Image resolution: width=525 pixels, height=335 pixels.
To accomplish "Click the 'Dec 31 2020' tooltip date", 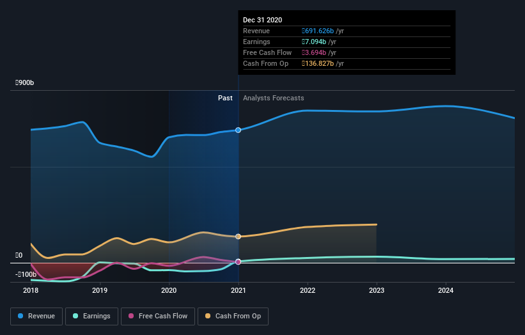I will [x=262, y=20].
